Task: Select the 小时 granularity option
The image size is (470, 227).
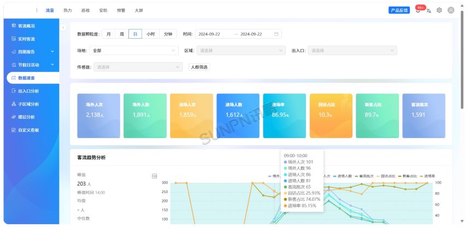Action: [x=150, y=34]
